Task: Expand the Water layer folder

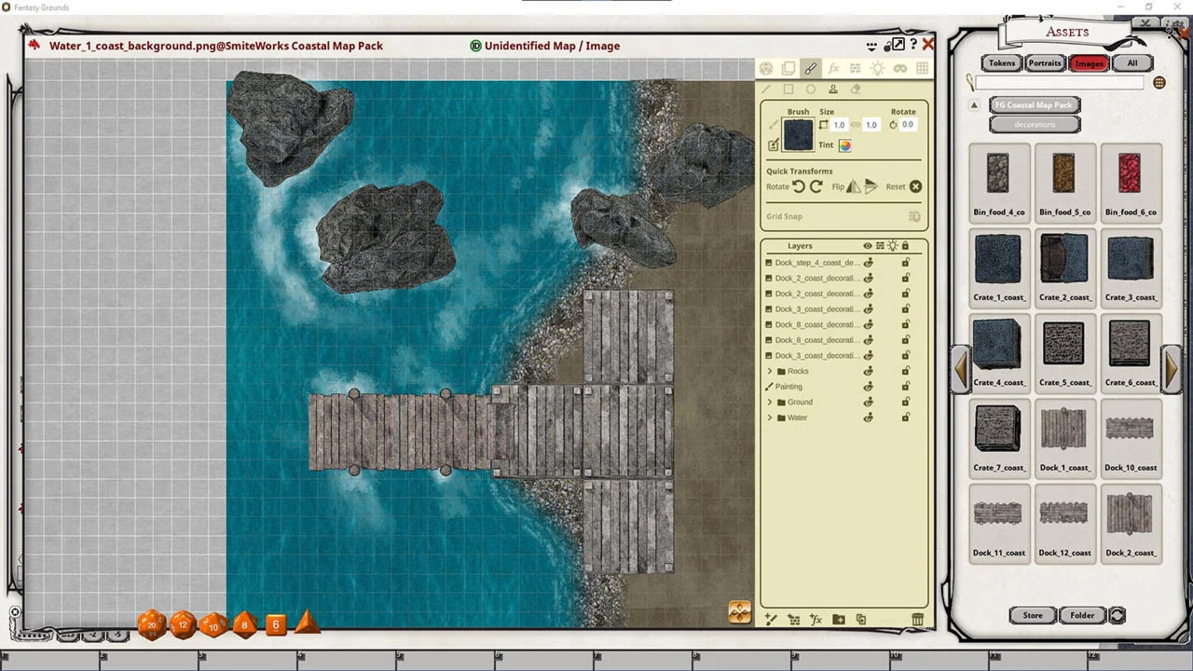Action: pos(770,418)
